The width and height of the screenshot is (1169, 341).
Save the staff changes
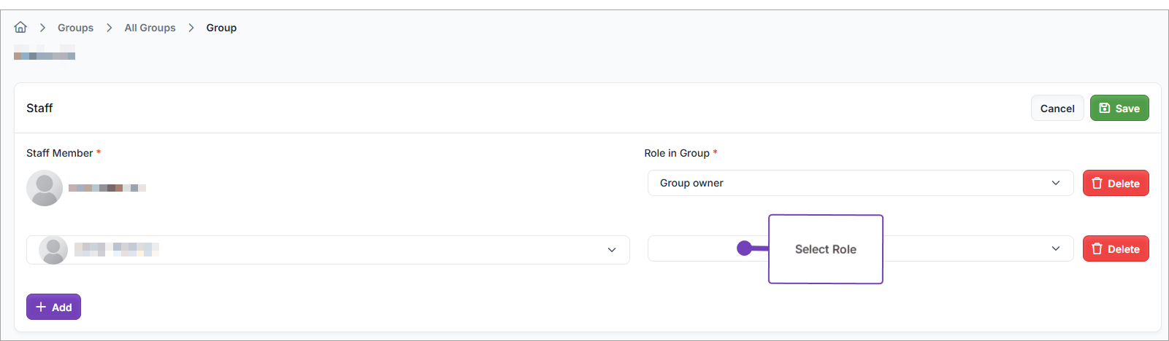(1119, 109)
